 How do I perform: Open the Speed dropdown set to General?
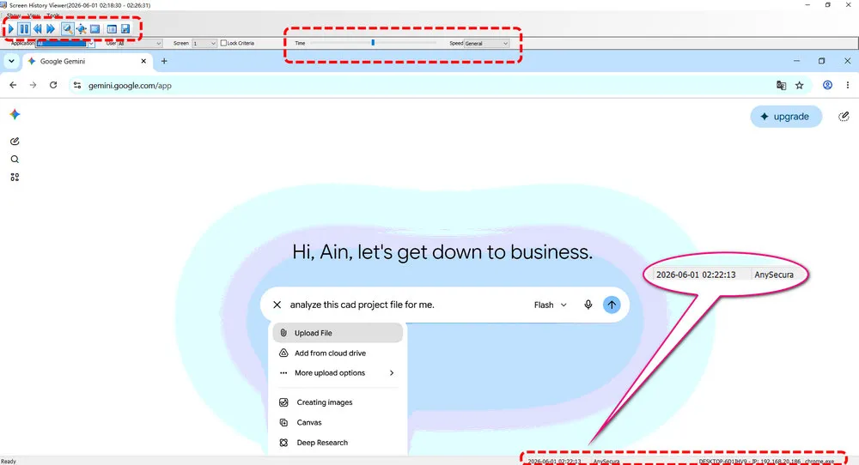click(x=486, y=43)
